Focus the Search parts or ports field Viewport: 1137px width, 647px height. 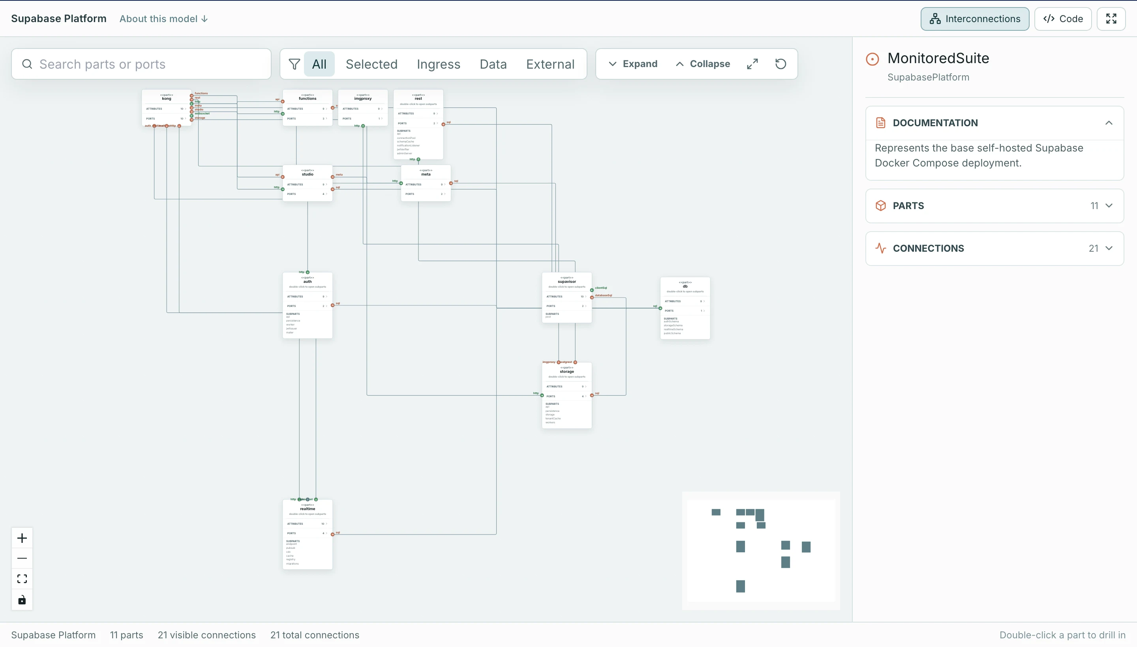(141, 64)
